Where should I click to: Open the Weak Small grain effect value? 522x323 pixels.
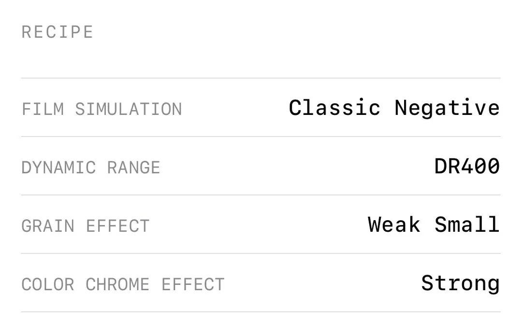tap(434, 225)
